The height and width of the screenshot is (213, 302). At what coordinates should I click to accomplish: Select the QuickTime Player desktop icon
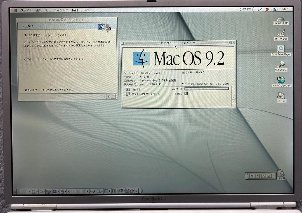tap(281, 51)
